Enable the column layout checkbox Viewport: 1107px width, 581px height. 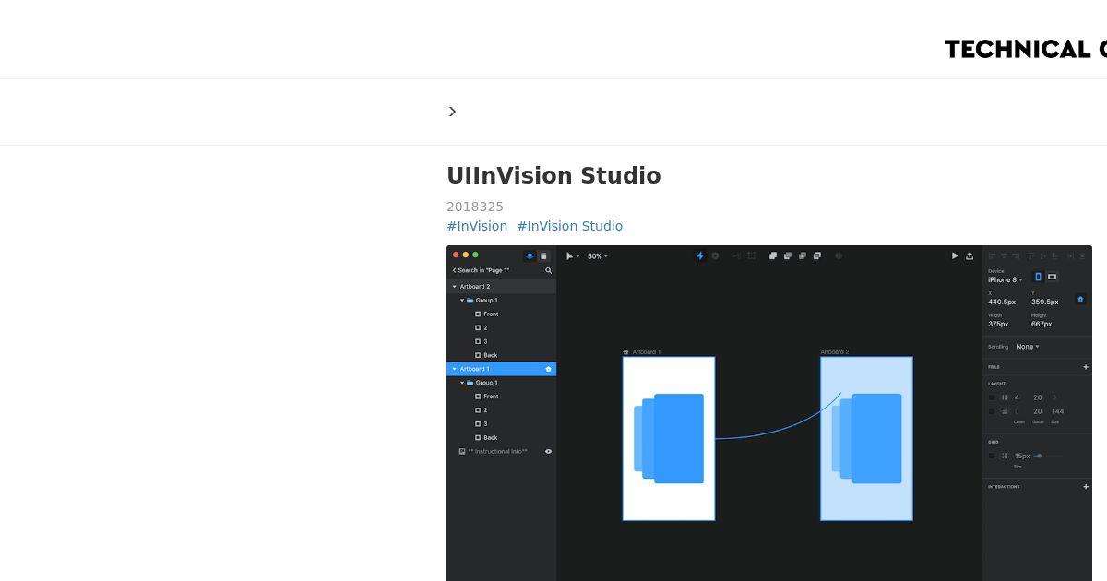(992, 397)
